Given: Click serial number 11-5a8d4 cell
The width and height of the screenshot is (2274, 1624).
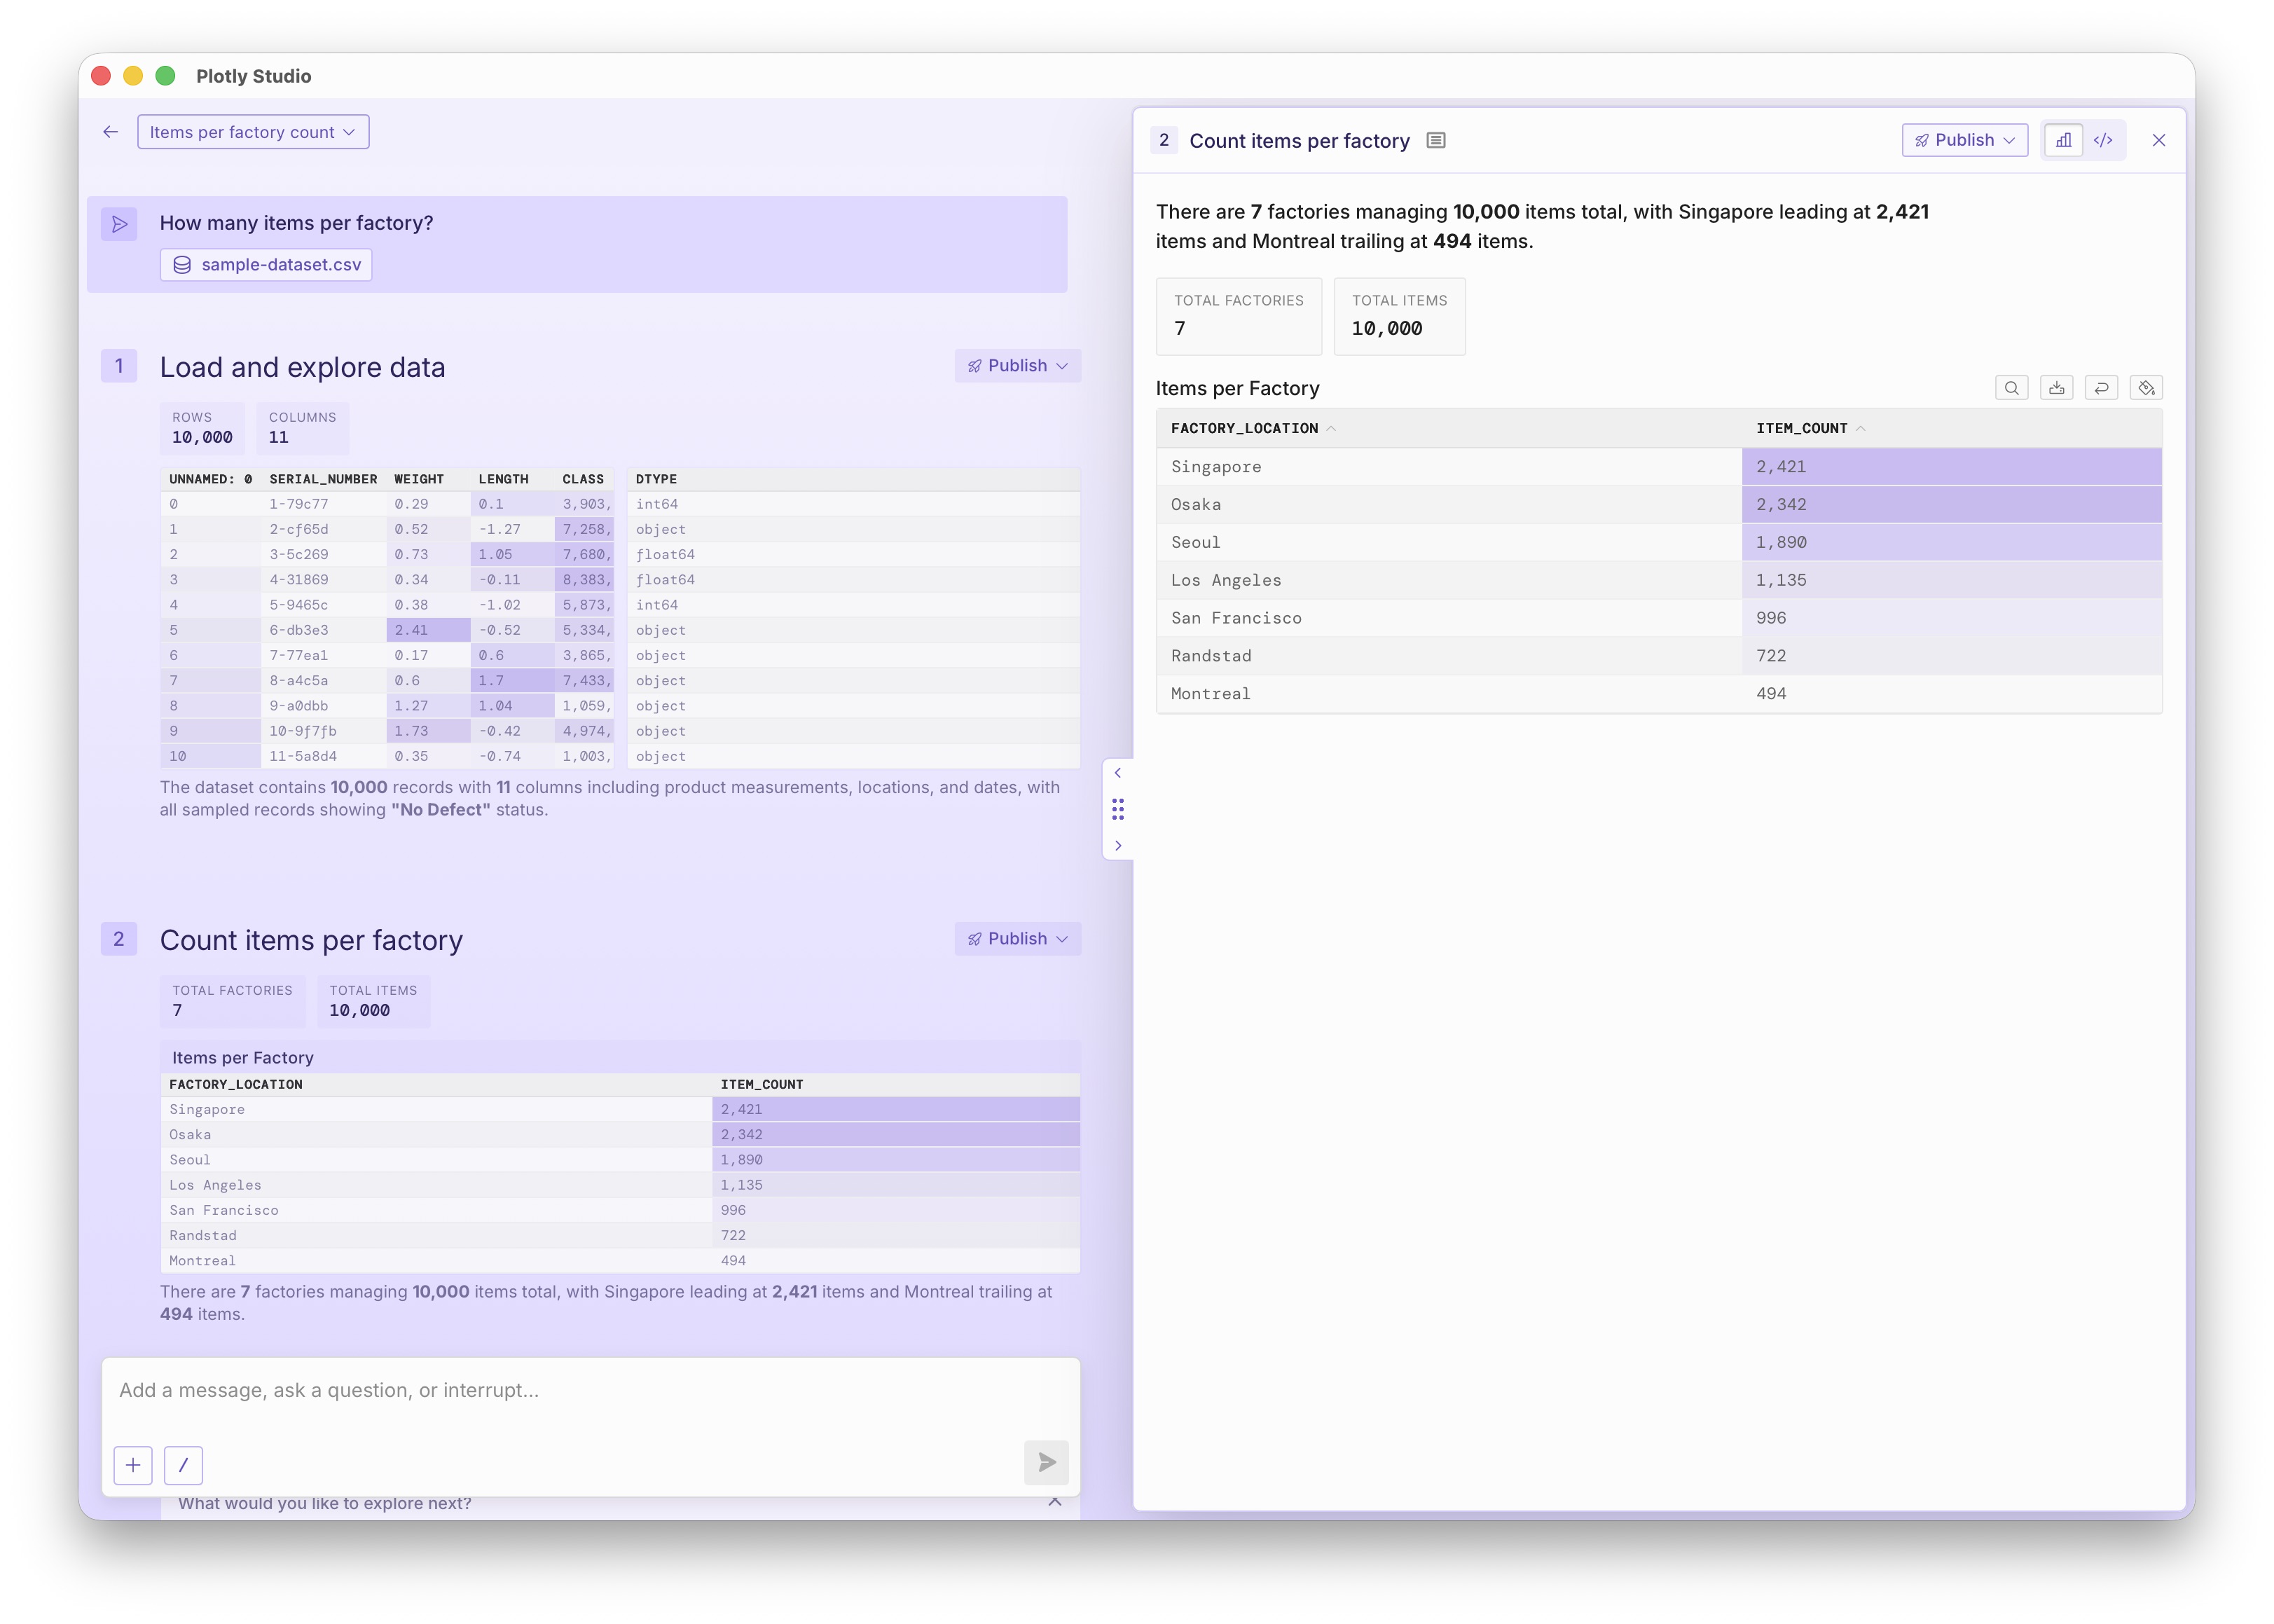Looking at the screenshot, I should coord(323,757).
